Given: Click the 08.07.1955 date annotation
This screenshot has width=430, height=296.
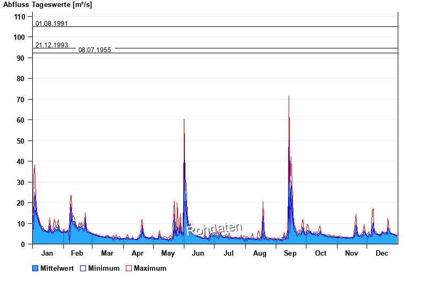Looking at the screenshot, I should [x=95, y=50].
